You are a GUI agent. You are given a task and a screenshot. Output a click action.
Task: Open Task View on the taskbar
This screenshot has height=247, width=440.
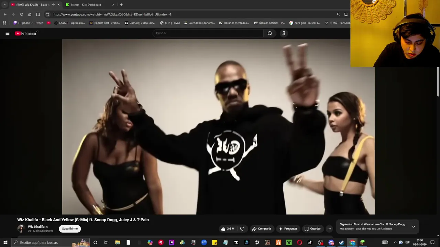pos(106,243)
